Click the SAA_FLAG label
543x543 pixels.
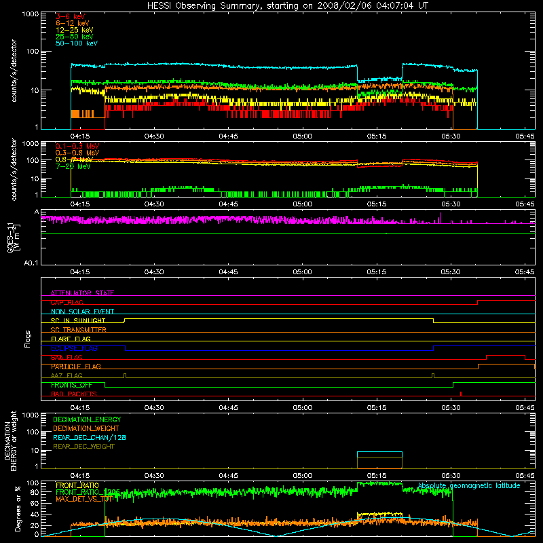coord(67,357)
